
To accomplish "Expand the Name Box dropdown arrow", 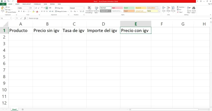I will (10, 18).
